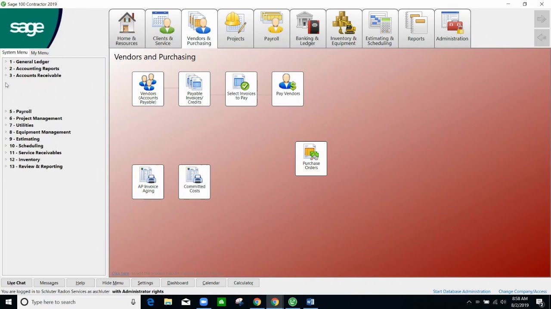Screen dimensions: 551x309
Task: Open the Dashboard button
Action: point(178,283)
